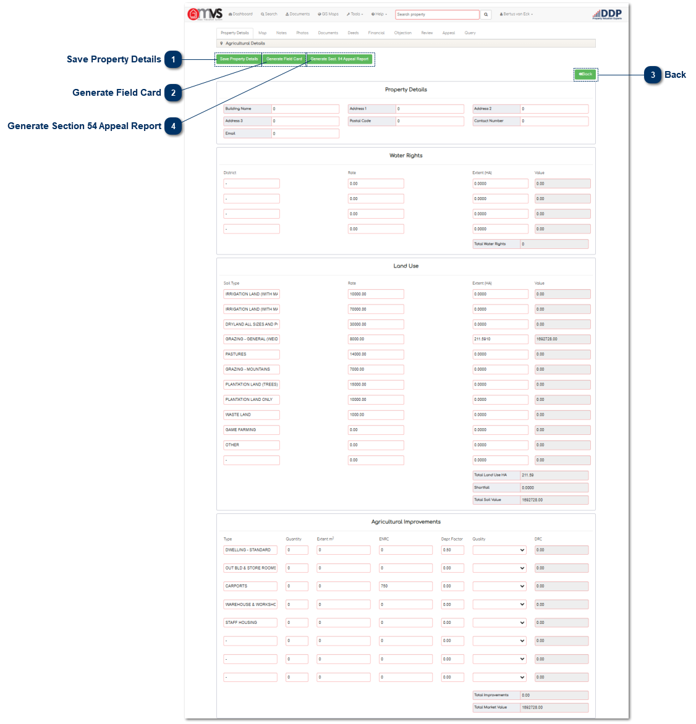Click the Email input field

305,133
